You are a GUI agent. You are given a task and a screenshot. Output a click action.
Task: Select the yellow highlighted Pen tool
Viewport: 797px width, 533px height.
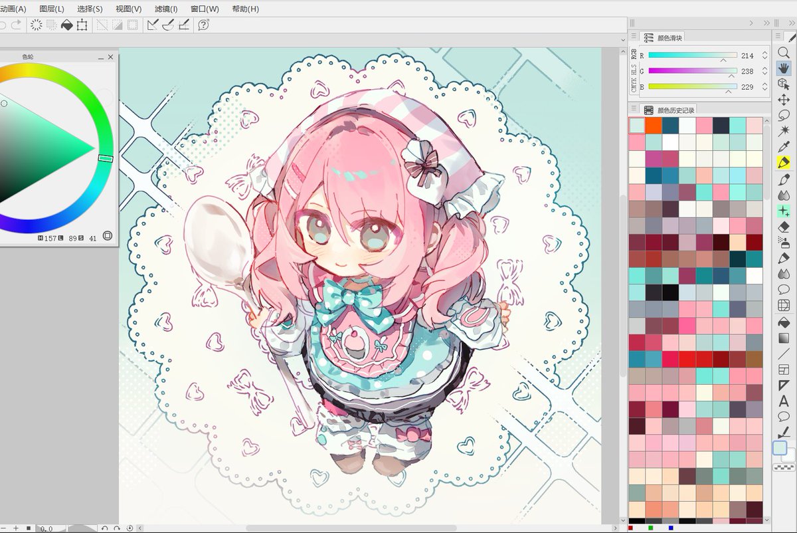[784, 163]
